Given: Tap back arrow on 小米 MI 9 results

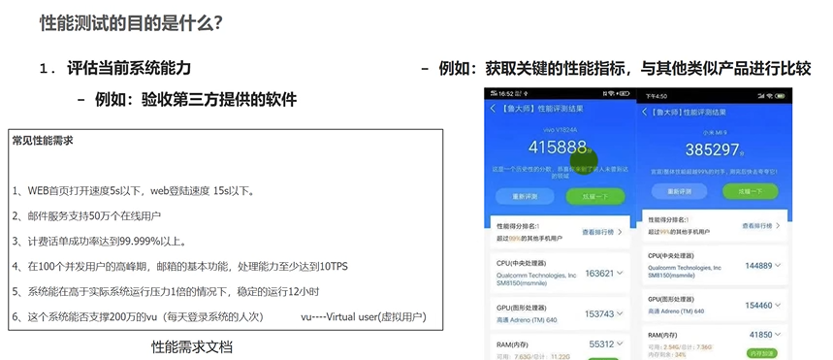Looking at the screenshot, I should point(645,113).
